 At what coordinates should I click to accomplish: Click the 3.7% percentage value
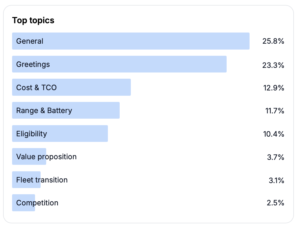(x=276, y=157)
